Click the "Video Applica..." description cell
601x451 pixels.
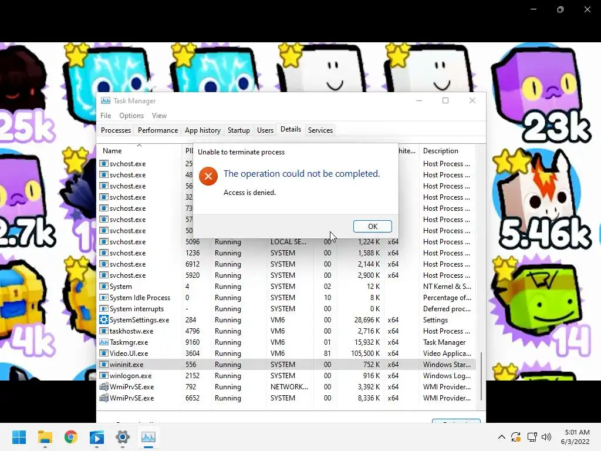447,353
